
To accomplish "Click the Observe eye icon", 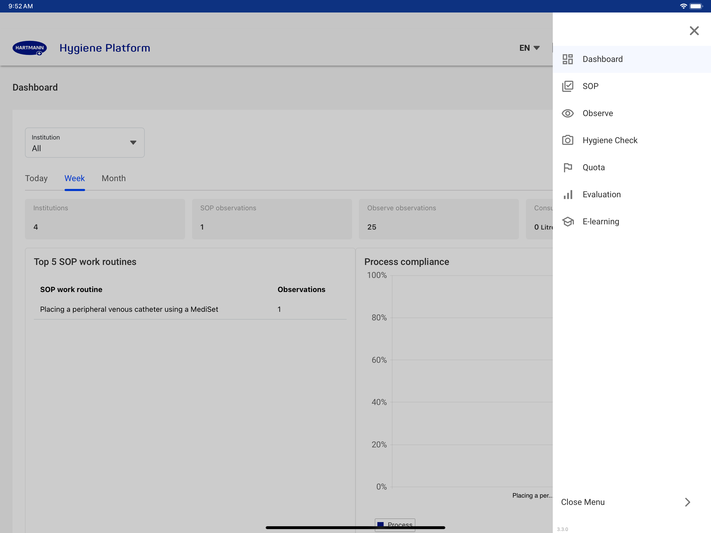I will 568,113.
